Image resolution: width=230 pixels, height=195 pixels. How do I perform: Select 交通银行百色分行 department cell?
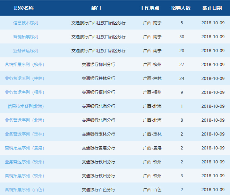(x=99, y=189)
